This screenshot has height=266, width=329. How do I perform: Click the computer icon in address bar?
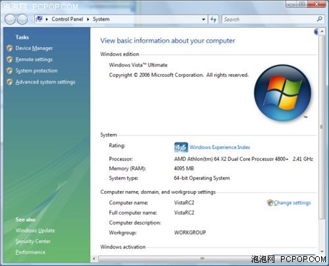click(39, 19)
